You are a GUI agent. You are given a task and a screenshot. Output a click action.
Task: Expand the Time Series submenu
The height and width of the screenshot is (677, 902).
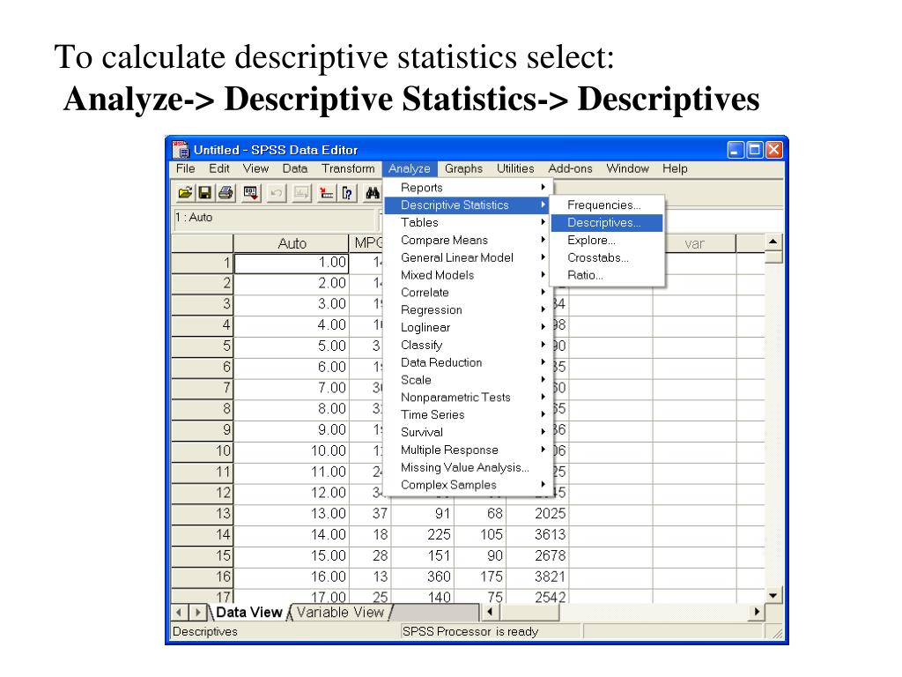468,414
